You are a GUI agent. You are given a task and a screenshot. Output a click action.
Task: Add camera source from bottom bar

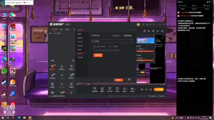pyautogui.click(x=102, y=90)
